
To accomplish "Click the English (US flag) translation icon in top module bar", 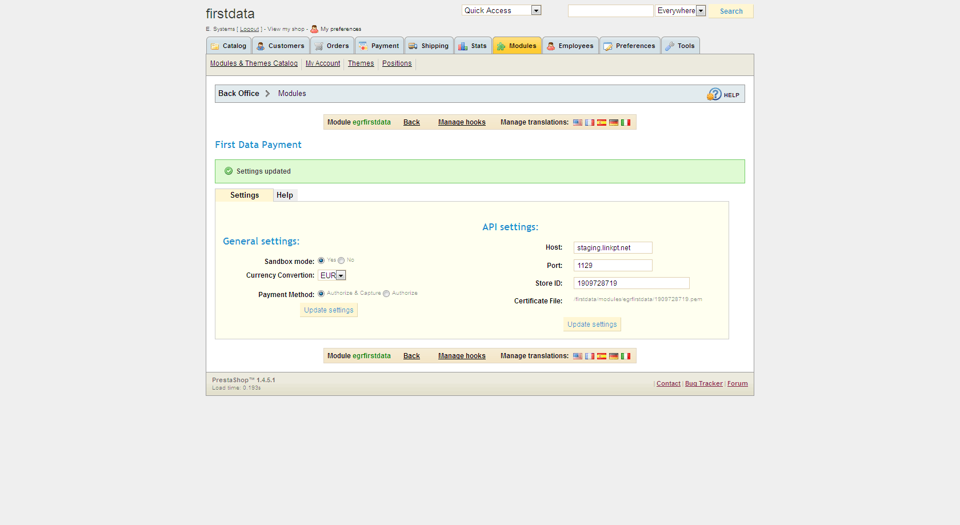I will pyautogui.click(x=578, y=122).
